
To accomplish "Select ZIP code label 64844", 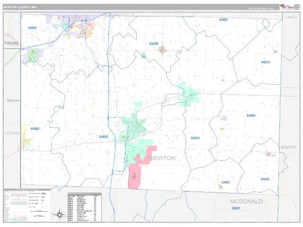I will [x=195, y=138].
